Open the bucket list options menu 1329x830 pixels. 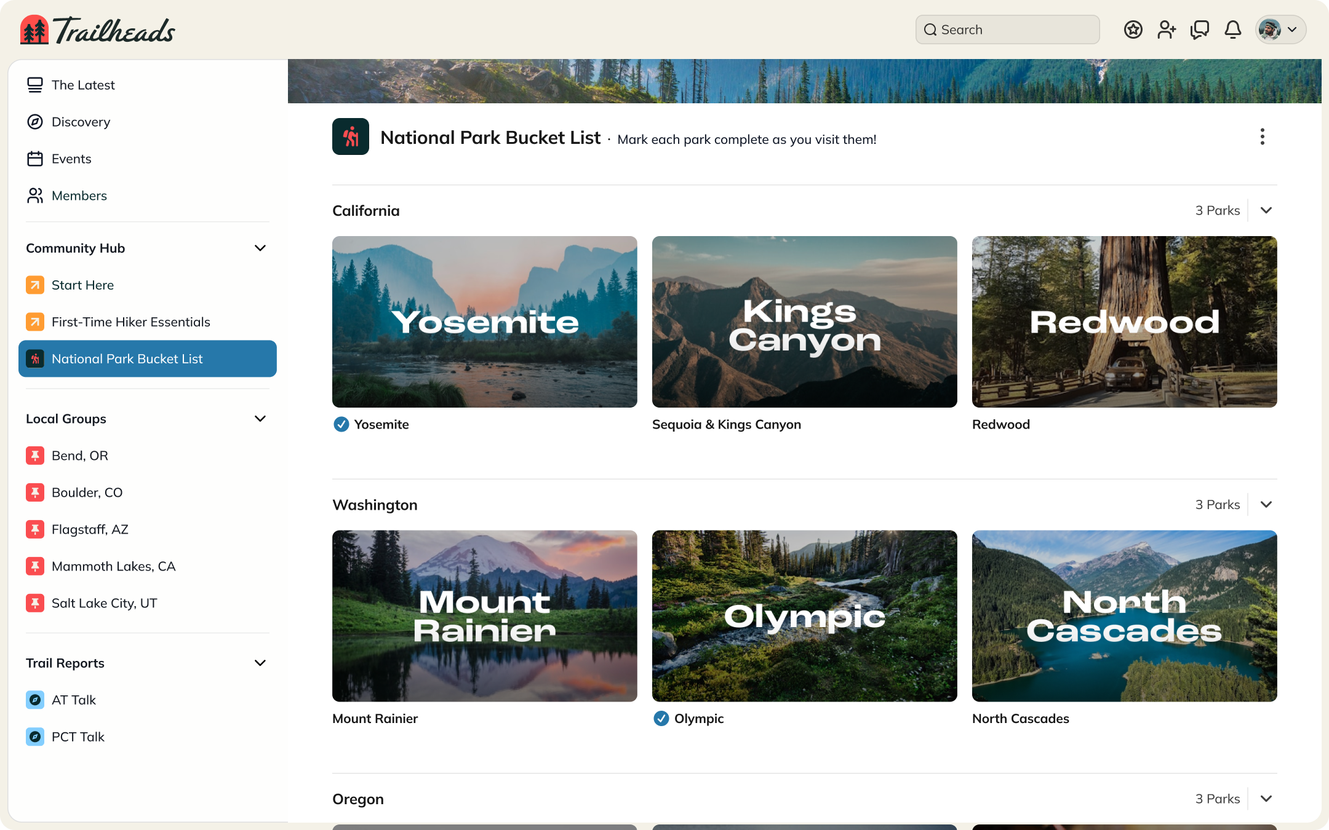tap(1262, 137)
